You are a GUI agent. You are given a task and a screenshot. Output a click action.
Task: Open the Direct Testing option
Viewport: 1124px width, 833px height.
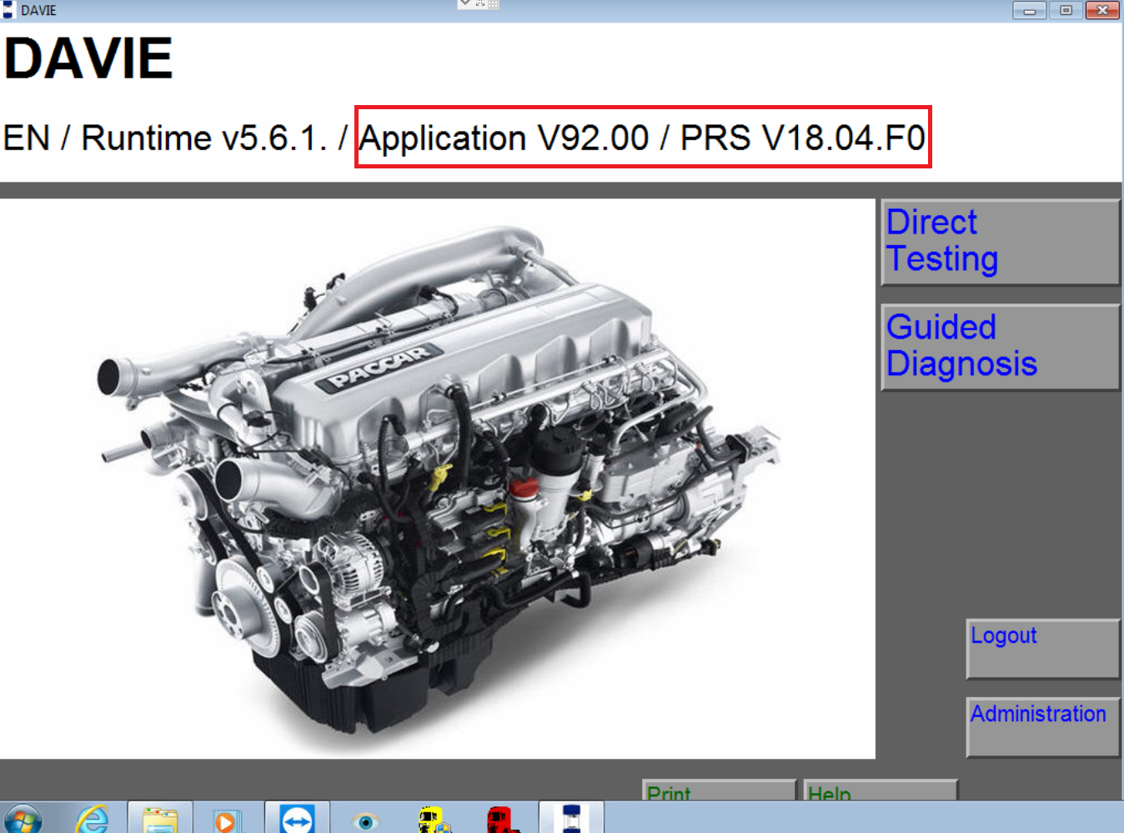1000,242
